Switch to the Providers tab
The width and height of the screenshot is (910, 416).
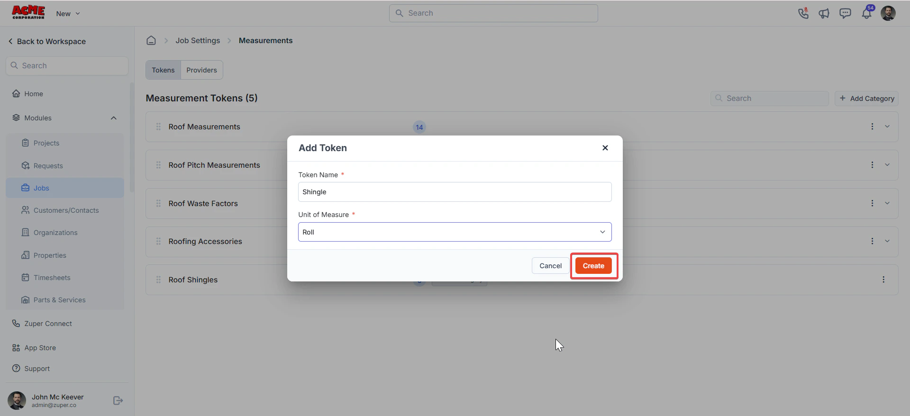[201, 70]
